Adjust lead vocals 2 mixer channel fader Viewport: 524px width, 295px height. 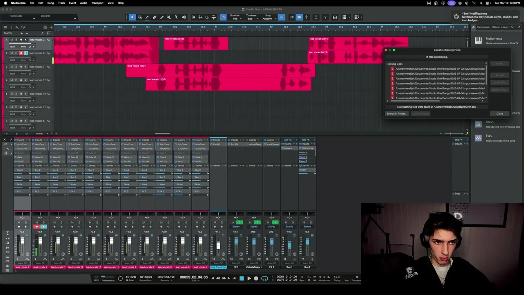click(23, 241)
